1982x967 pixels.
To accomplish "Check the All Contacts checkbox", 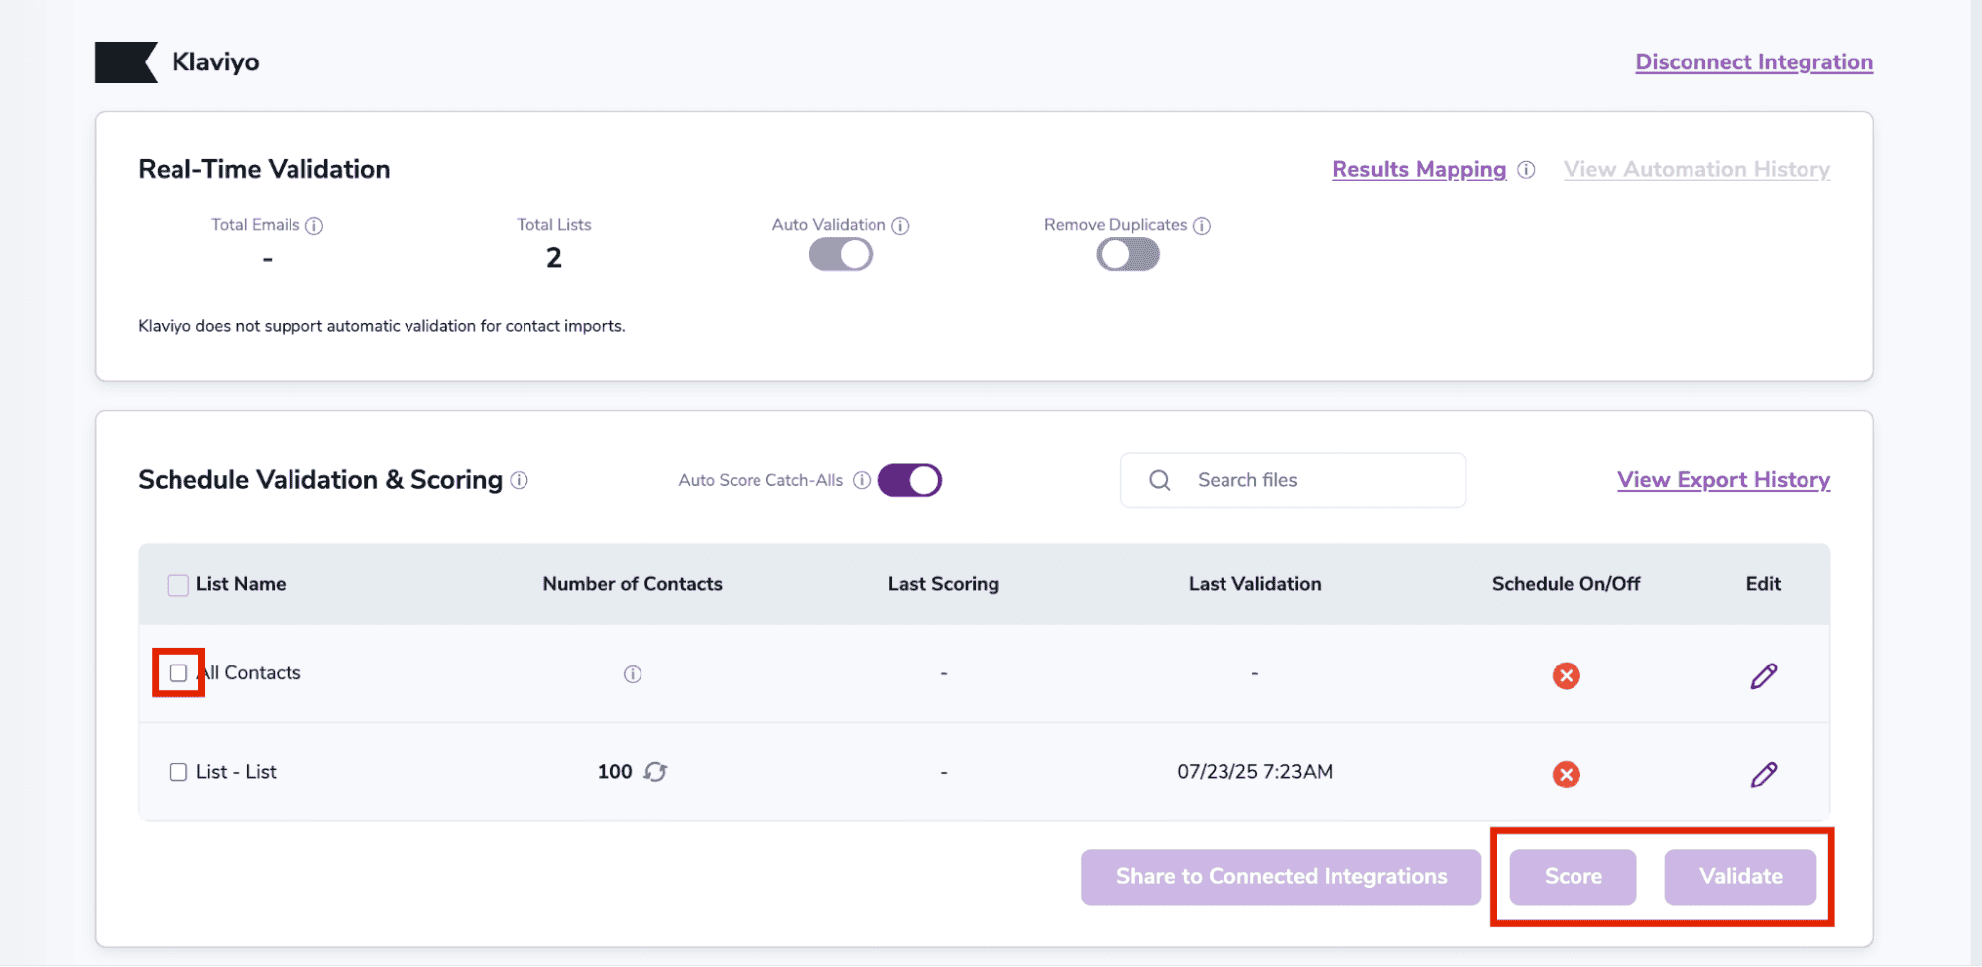I will pos(177,672).
